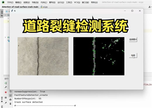The width and height of the screenshot is (152, 108).
Task: Print the console output with the printer icon
Action: [11, 100]
